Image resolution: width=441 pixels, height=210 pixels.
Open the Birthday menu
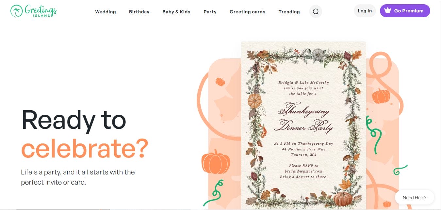[x=139, y=12]
